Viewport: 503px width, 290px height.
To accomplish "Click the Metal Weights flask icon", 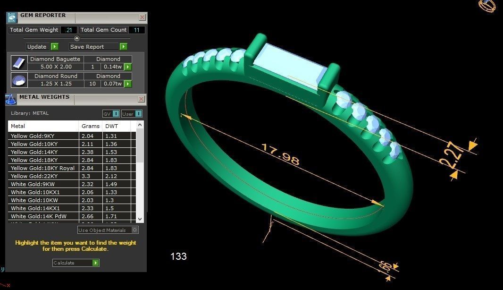I will pyautogui.click(x=11, y=100).
